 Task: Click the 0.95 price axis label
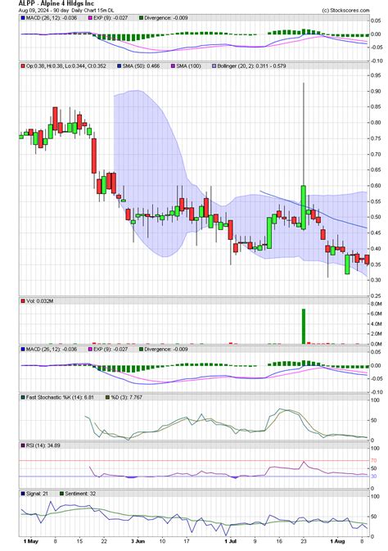point(376,75)
